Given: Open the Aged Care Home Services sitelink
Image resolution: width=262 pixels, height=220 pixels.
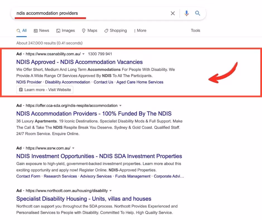Looking at the screenshot, I should (140, 82).
